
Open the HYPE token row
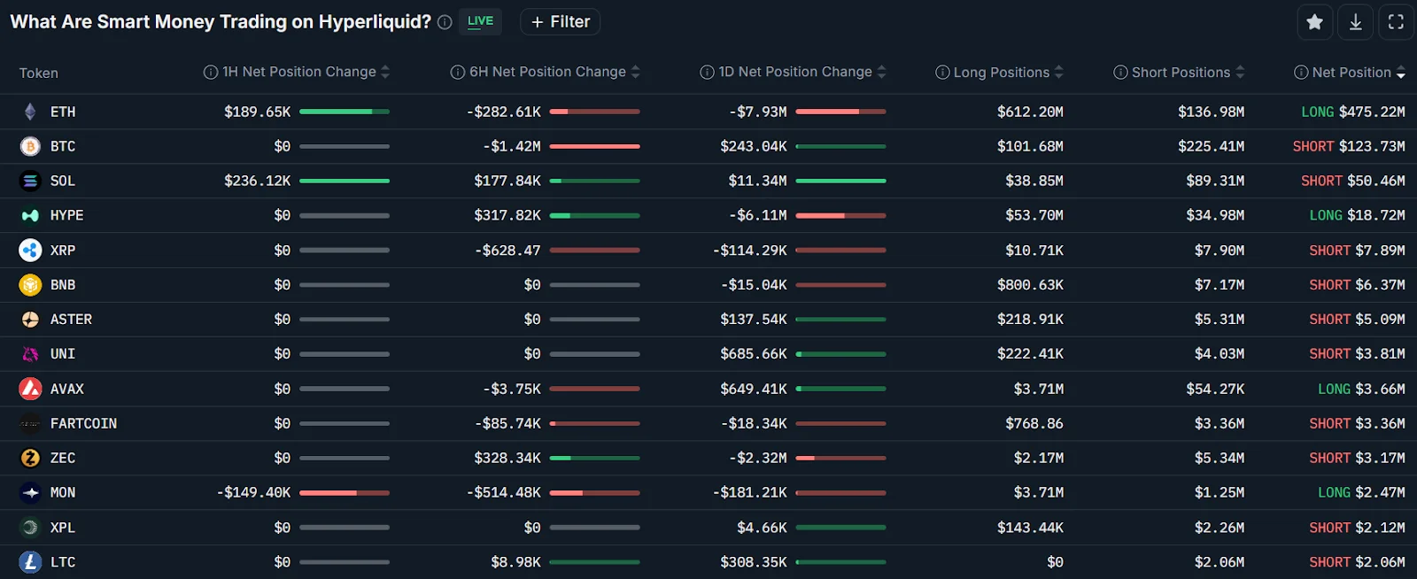click(x=66, y=215)
